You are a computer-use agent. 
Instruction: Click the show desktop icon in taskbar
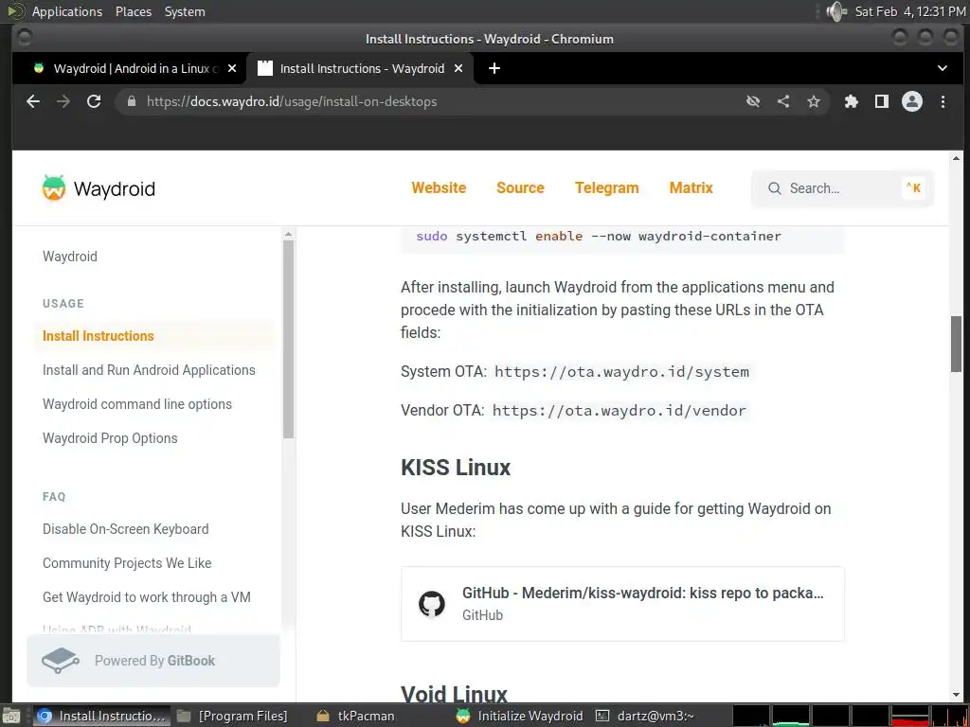(x=11, y=716)
